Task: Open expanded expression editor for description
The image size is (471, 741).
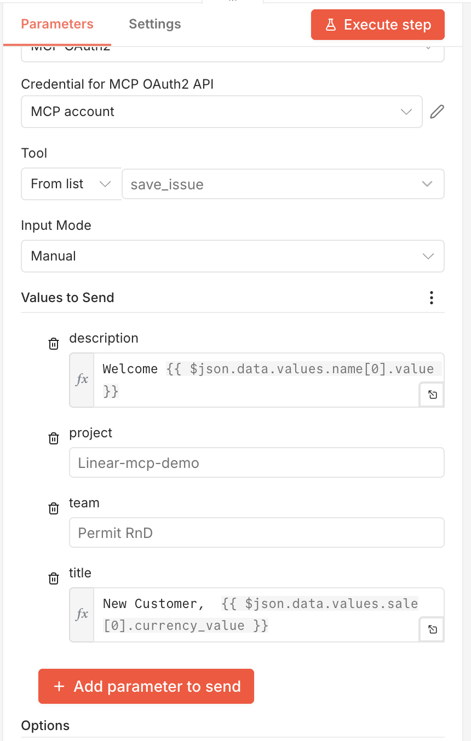Action: click(x=431, y=395)
